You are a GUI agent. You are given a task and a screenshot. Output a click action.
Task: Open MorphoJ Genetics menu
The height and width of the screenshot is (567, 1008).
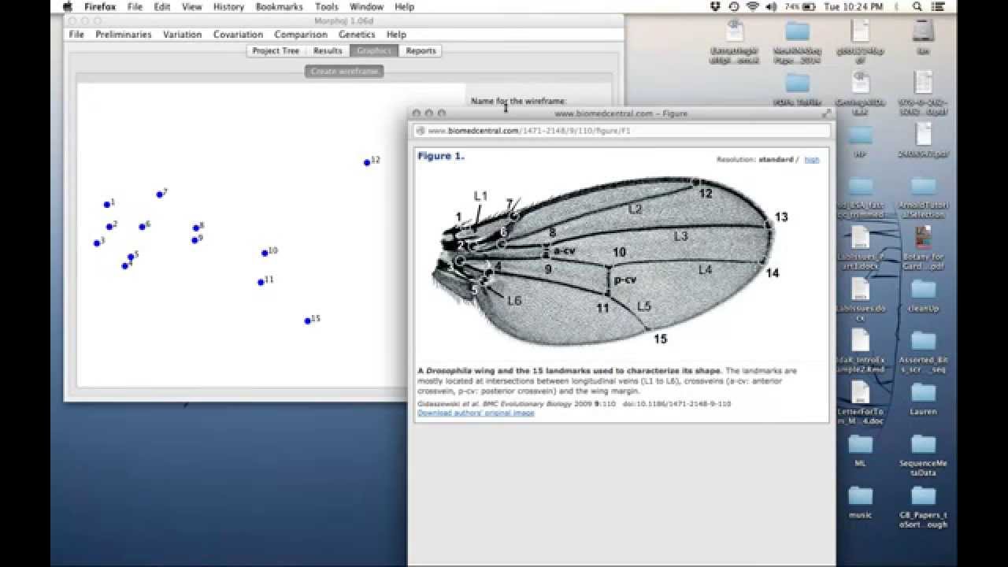point(357,35)
